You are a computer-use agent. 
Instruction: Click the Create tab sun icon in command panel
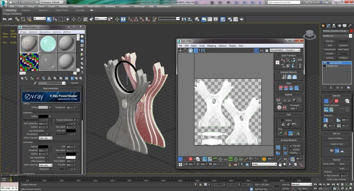[x=324, y=26]
